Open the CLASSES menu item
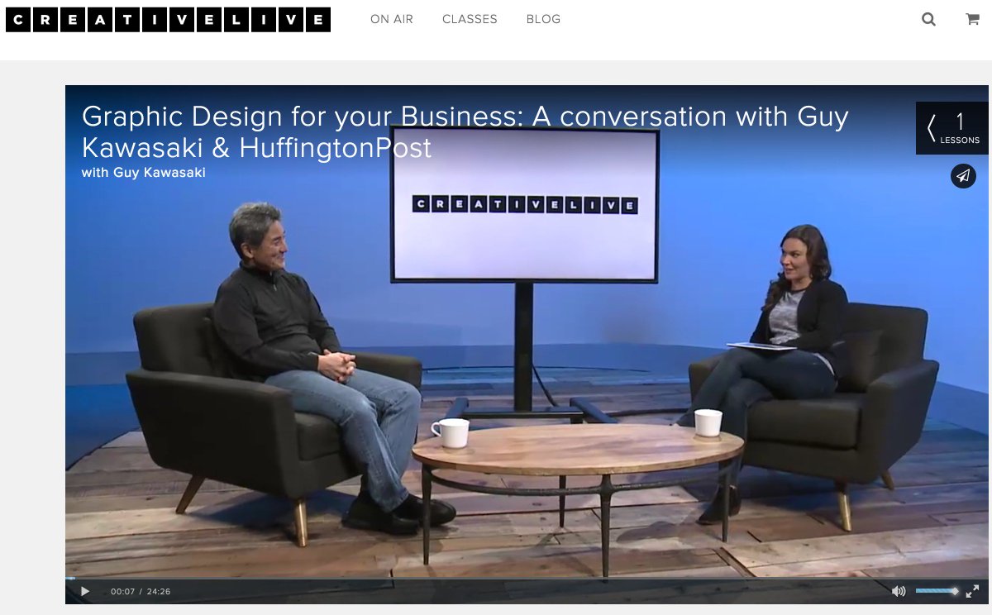Viewport: 992px width, 615px height. (x=470, y=19)
